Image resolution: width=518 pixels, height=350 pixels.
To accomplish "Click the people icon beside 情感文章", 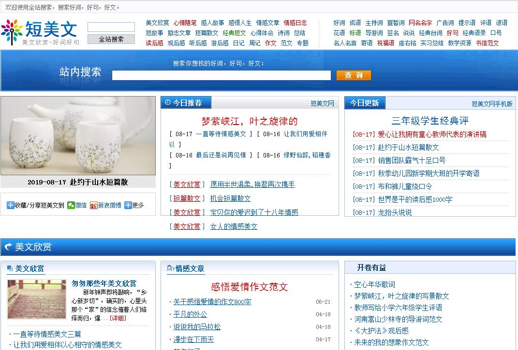I will [170, 268].
